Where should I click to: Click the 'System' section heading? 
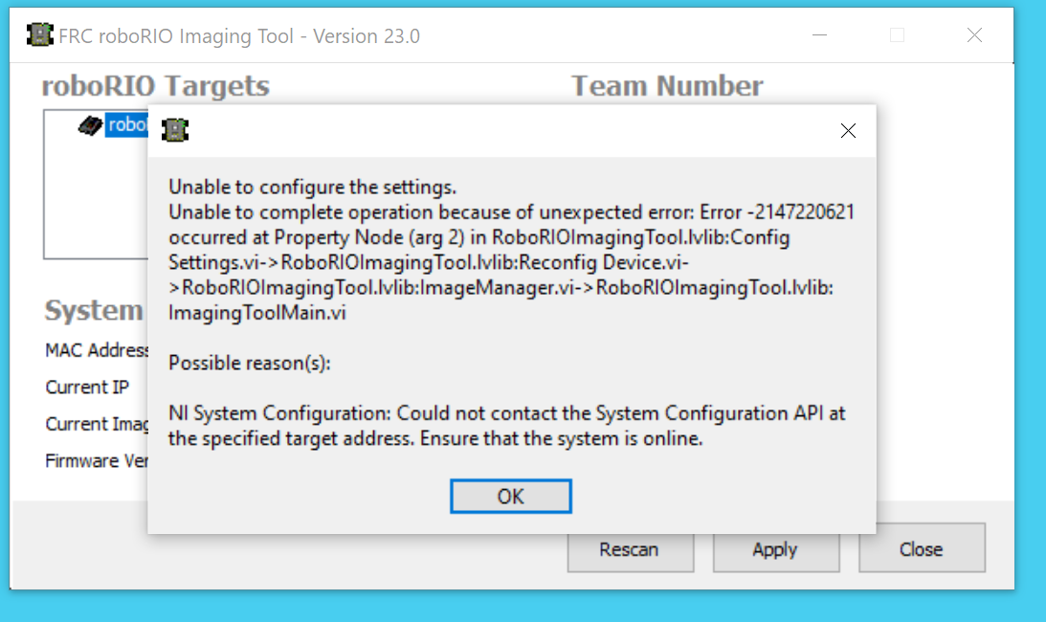coord(94,310)
